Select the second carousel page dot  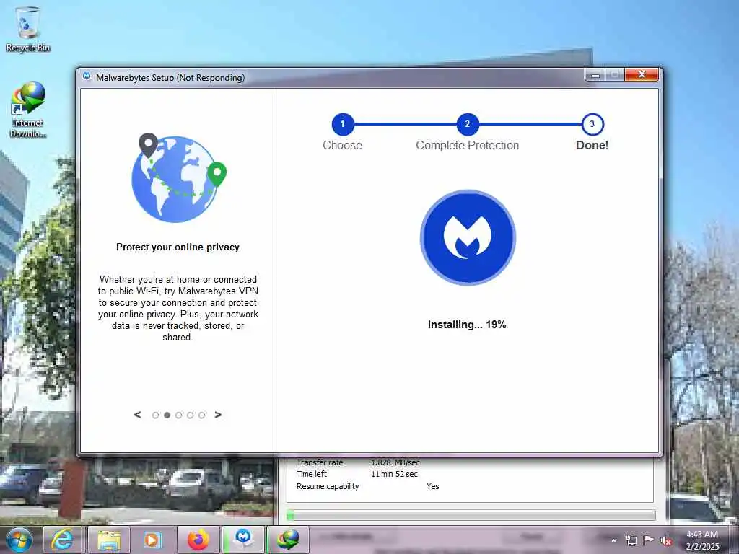pyautogui.click(x=167, y=415)
